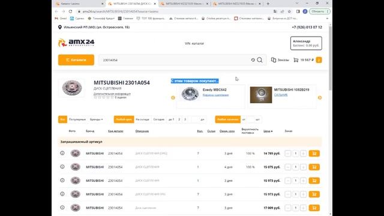Select Любое наличие filter
The height and width of the screenshot is (216, 384).
point(228,119)
